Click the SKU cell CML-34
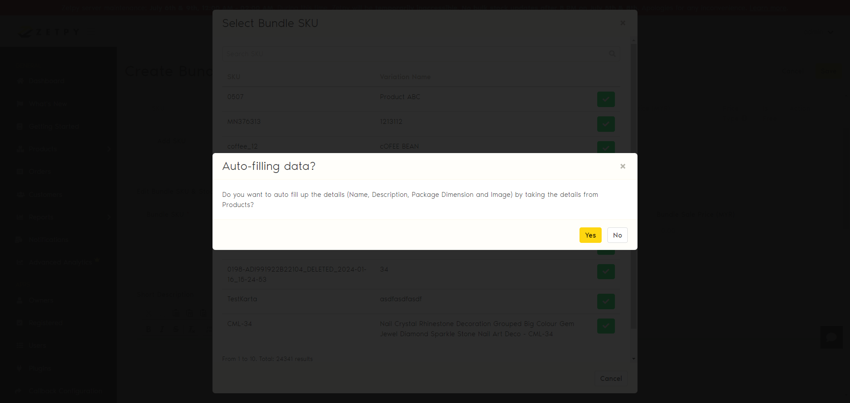Image resolution: width=850 pixels, height=403 pixels. (240, 324)
